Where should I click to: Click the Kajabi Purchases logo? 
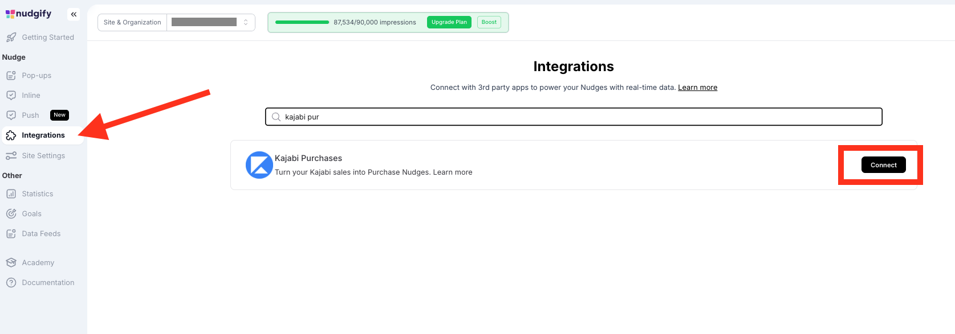coord(259,165)
